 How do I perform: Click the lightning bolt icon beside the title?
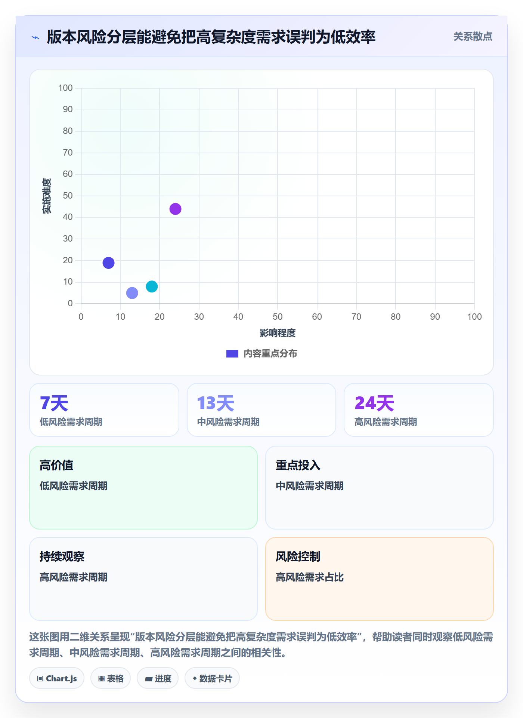click(35, 37)
